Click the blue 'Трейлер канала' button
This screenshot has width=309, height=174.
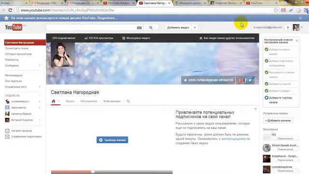click(x=112, y=140)
